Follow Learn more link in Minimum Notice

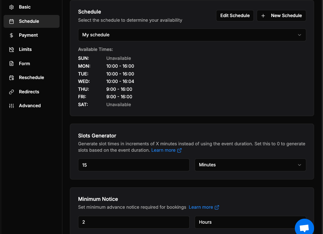click(x=201, y=207)
